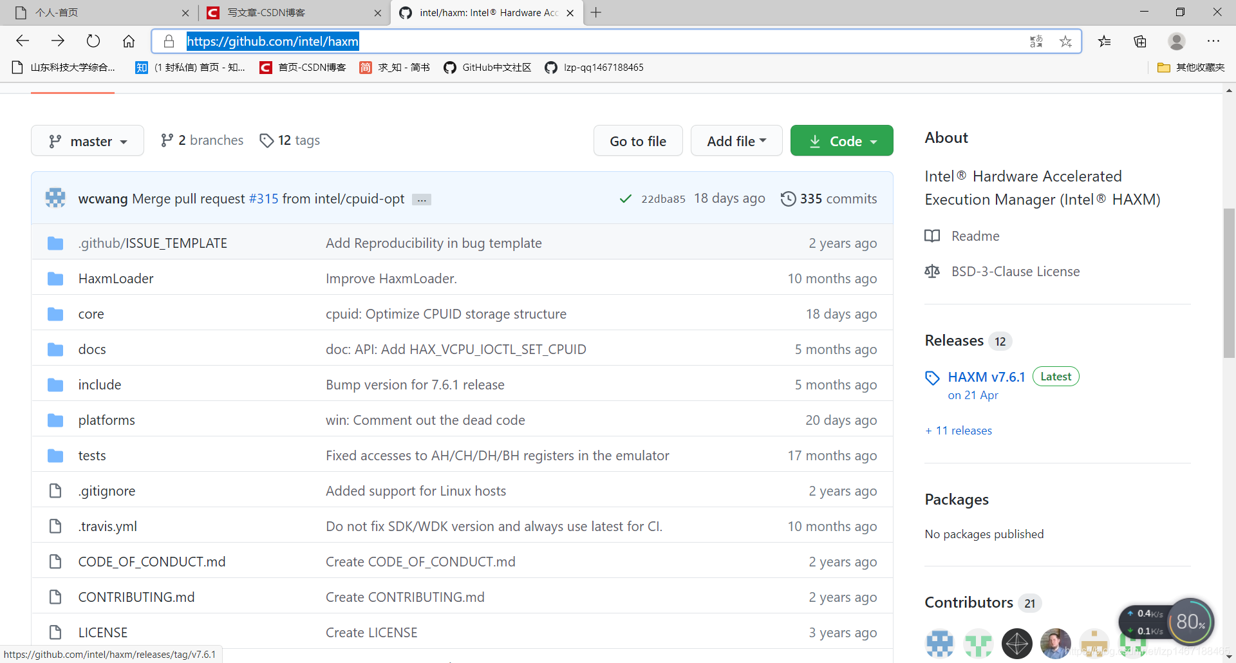1236x663 pixels.
Task: Open a new browser tab
Action: [596, 12]
